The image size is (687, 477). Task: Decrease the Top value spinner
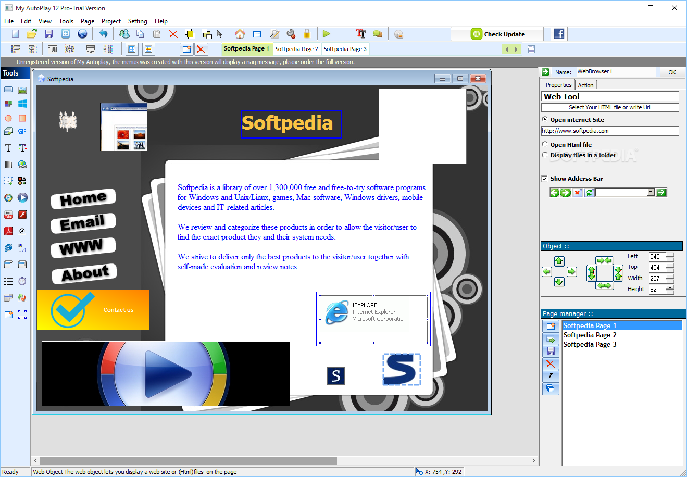point(670,270)
